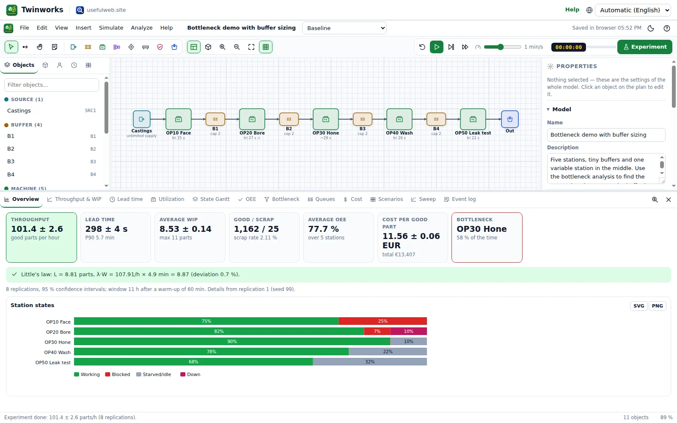677x423 pixels.
Task: Open the File menu
Action: pos(25,28)
